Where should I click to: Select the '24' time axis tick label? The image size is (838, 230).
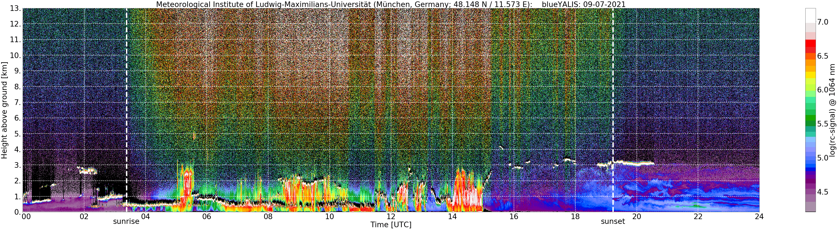coord(759,217)
